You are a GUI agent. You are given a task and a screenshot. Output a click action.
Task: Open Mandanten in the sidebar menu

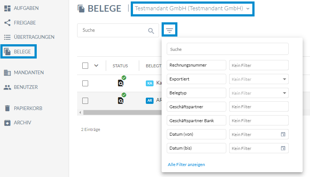click(x=24, y=72)
